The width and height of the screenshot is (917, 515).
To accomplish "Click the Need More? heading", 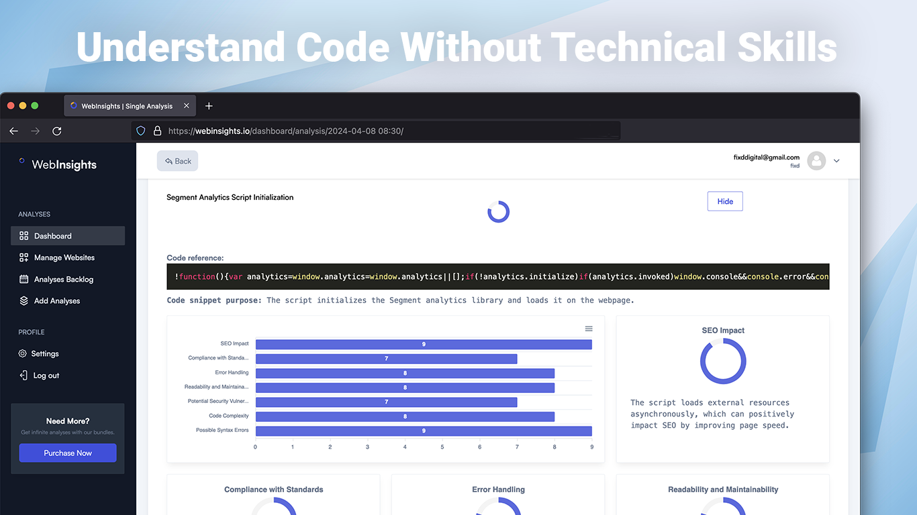I will [x=68, y=421].
